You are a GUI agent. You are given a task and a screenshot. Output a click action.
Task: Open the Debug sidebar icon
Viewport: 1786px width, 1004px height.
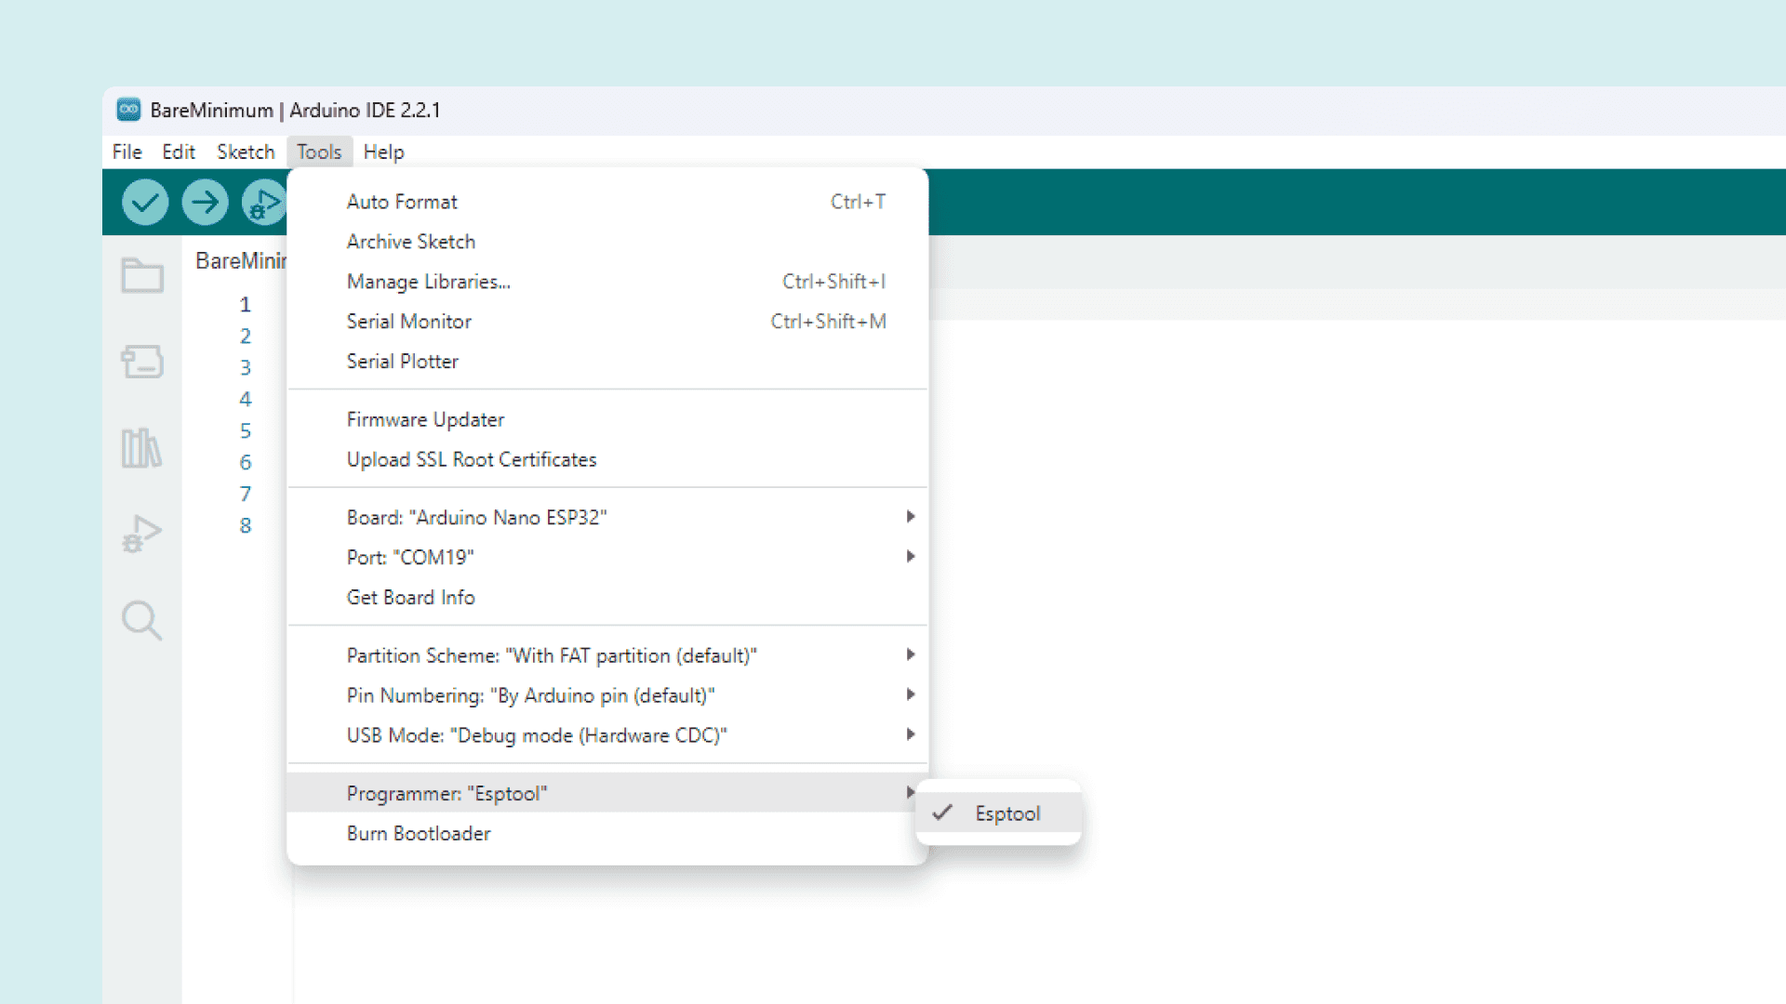coord(141,534)
